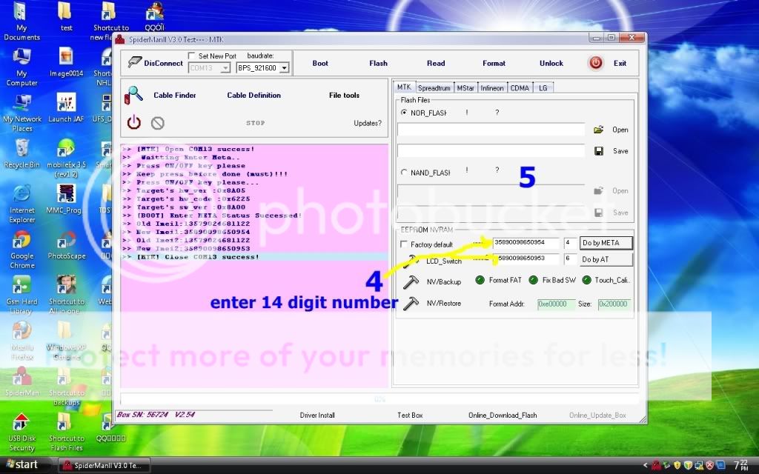Screen dimensions: 759x474
Task: Open Google Chrome desktop icon
Action: point(21,250)
